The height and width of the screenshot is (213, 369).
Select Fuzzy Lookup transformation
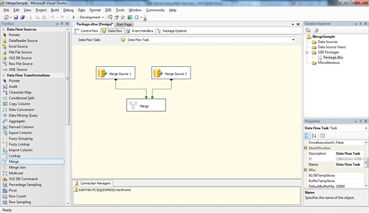pyautogui.click(x=19, y=144)
